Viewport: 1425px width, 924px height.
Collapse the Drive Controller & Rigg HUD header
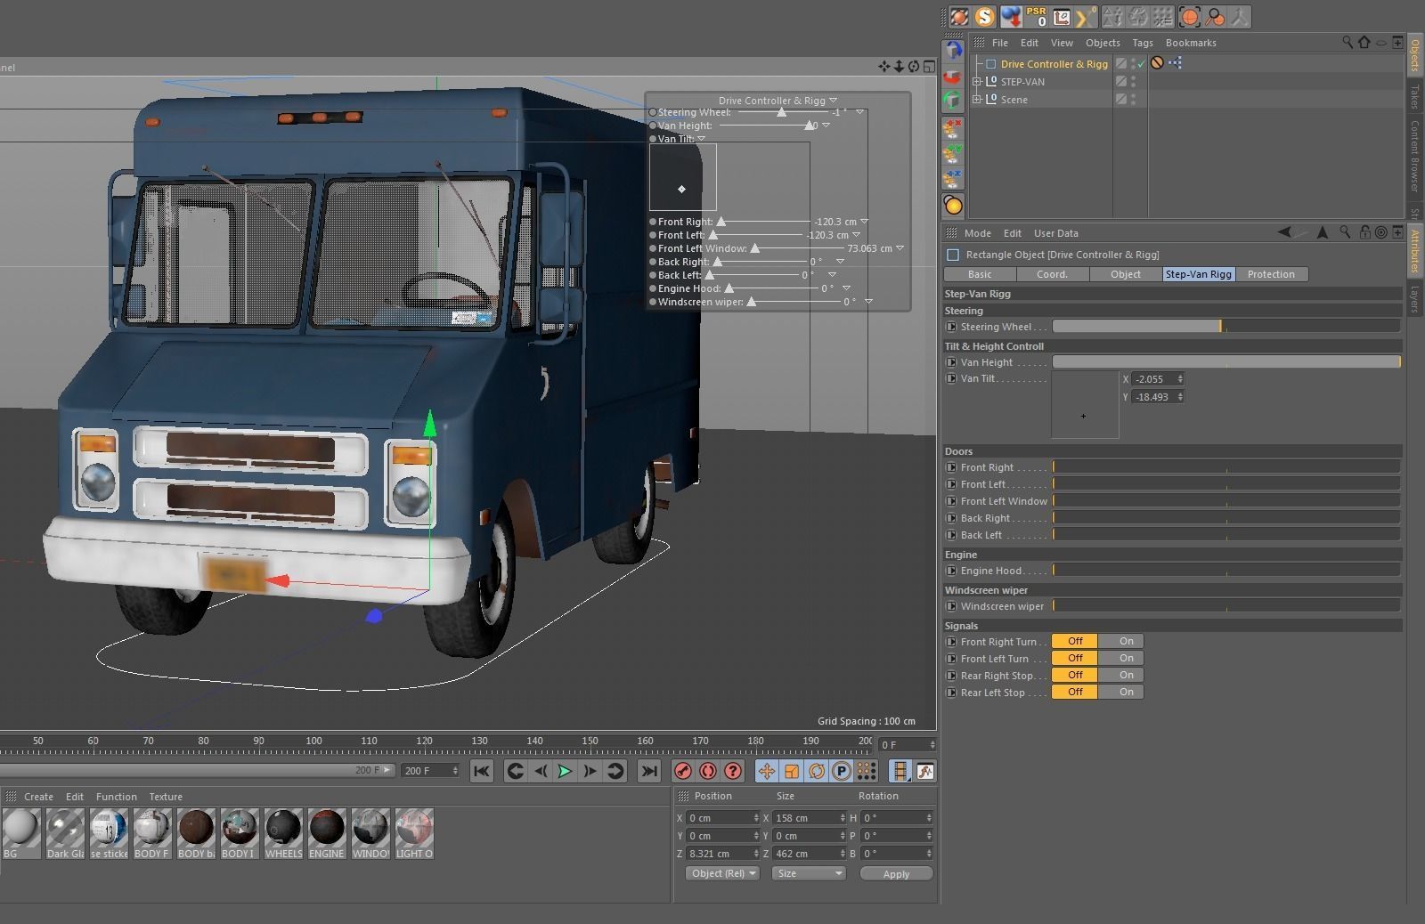[x=834, y=101]
